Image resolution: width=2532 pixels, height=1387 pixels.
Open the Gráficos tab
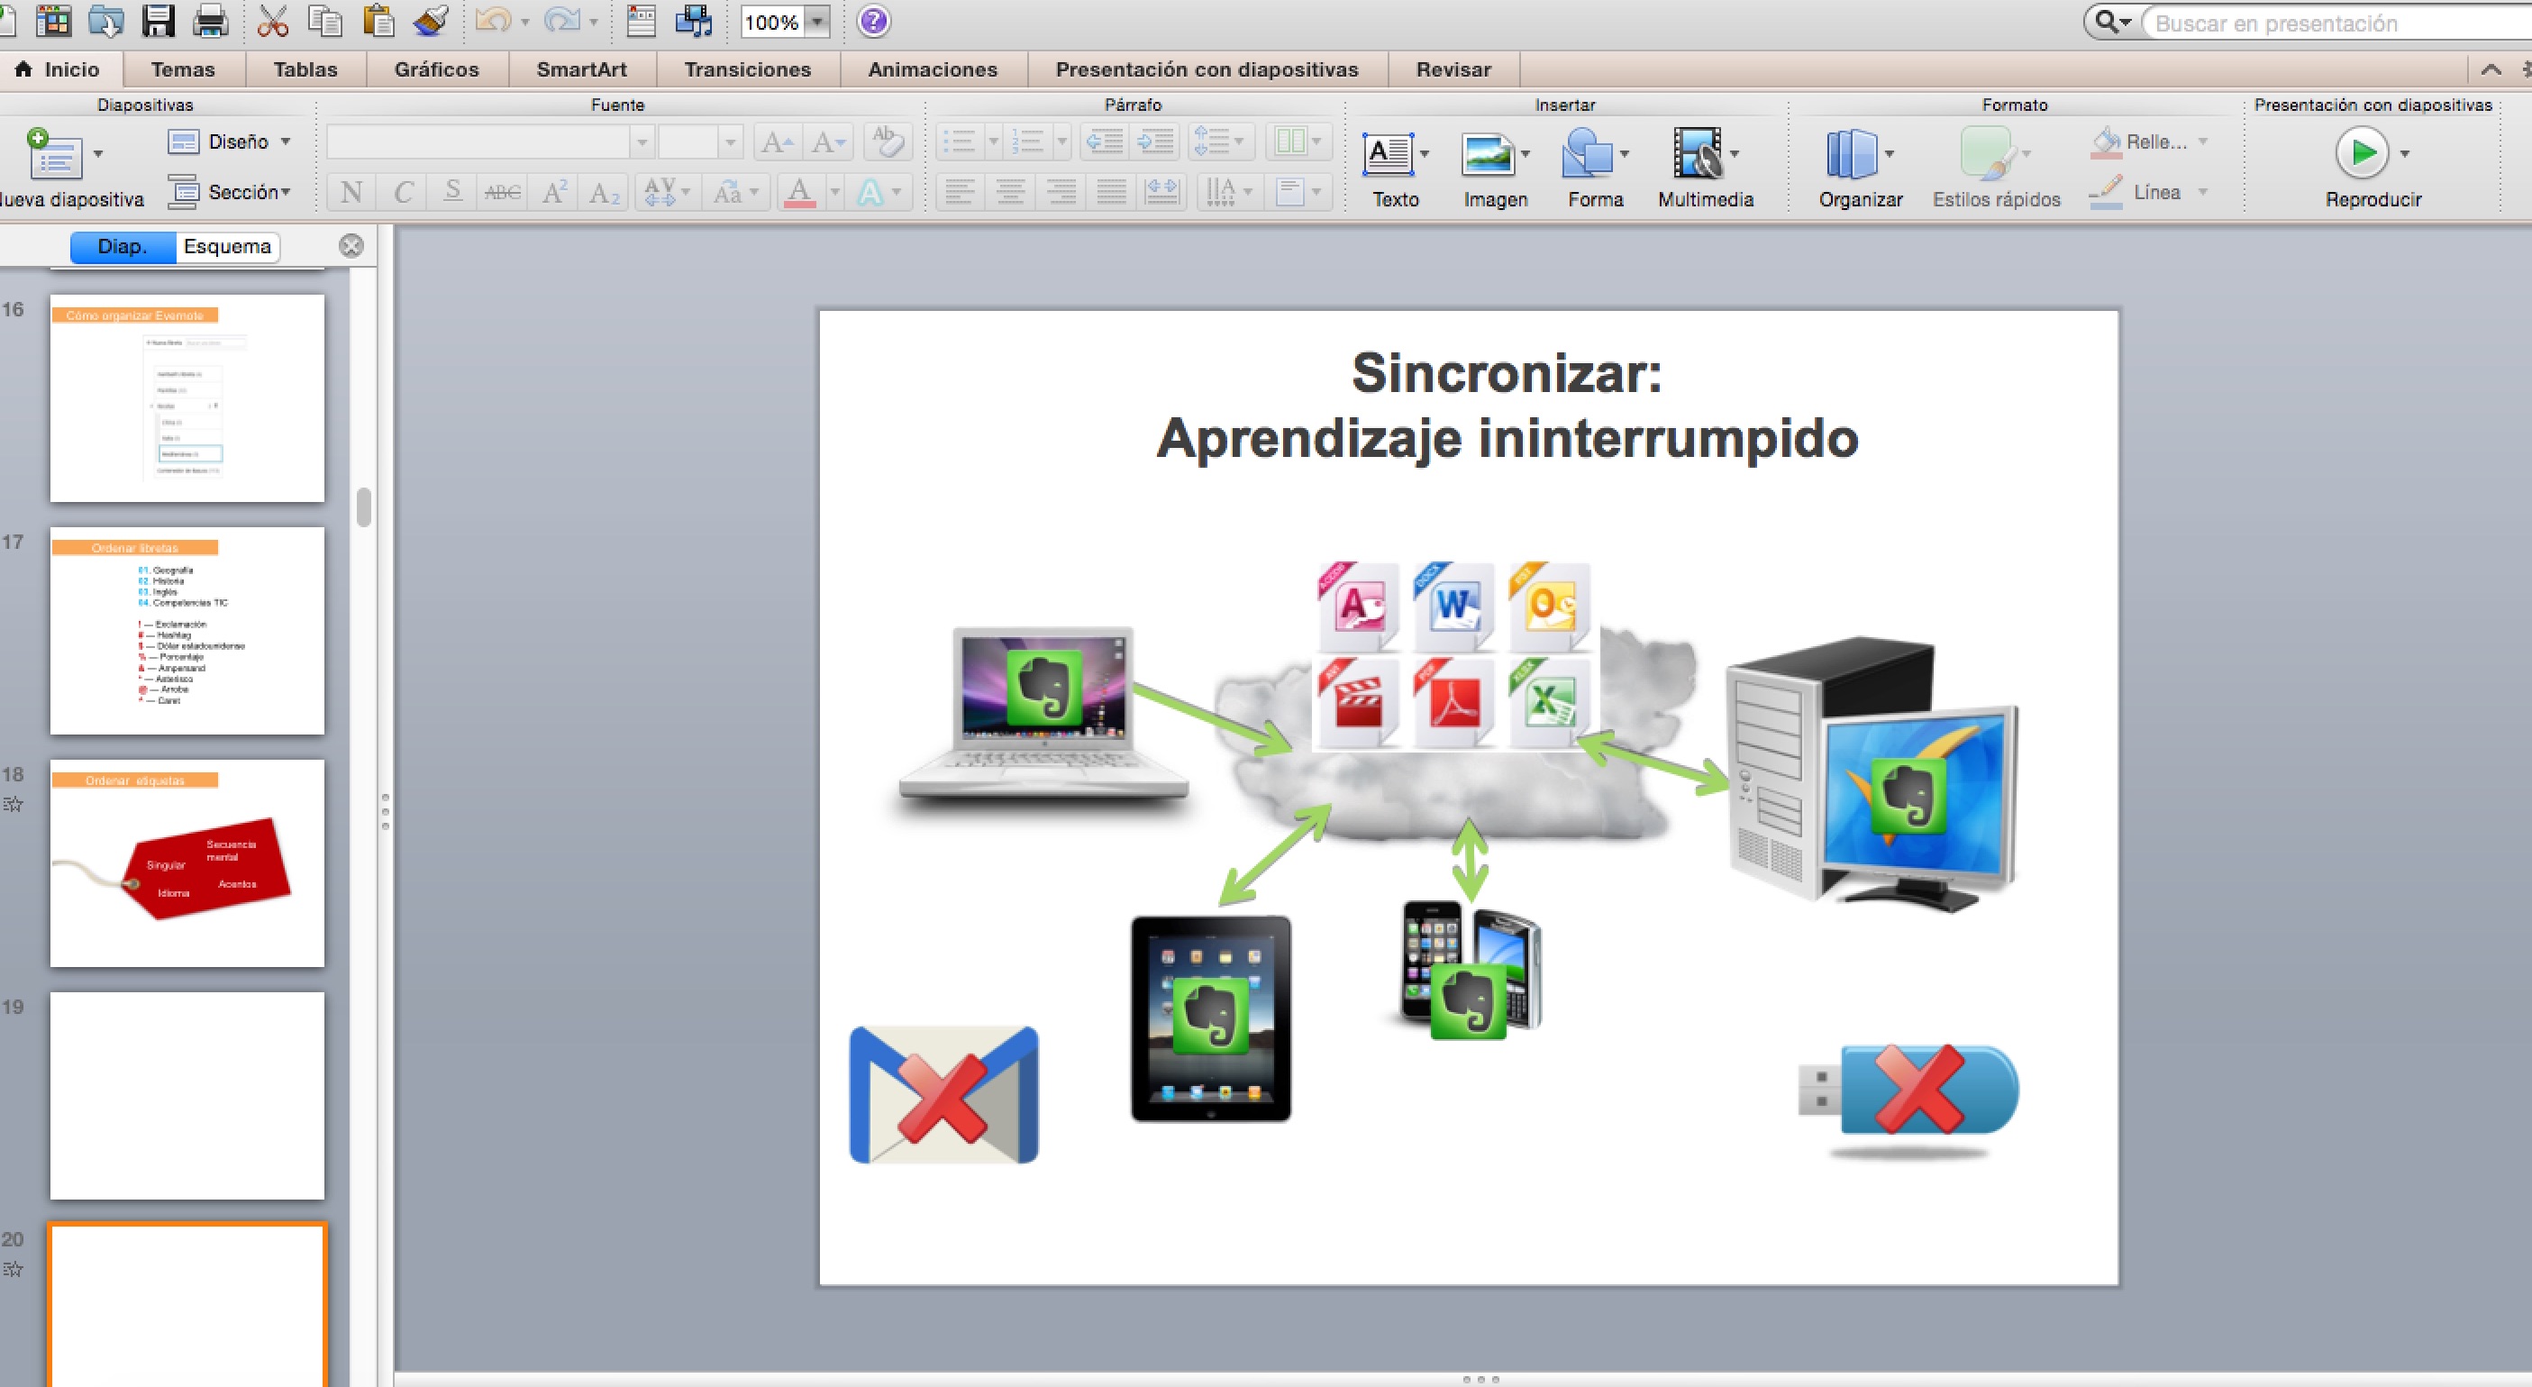(x=436, y=69)
